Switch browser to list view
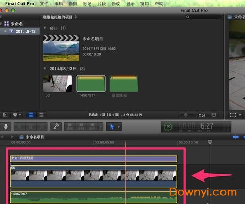This screenshot has width=245, height=204. [x=41, y=115]
